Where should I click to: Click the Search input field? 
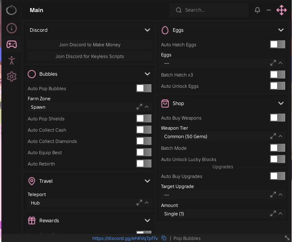(209, 10)
